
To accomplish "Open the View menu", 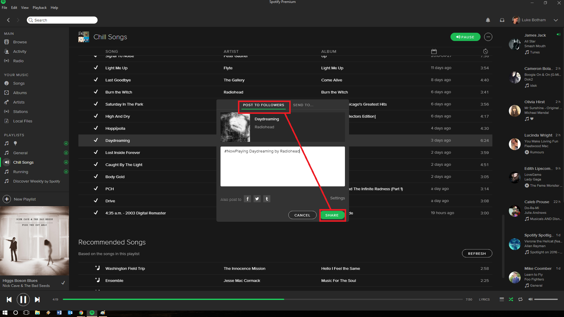I will (x=25, y=8).
